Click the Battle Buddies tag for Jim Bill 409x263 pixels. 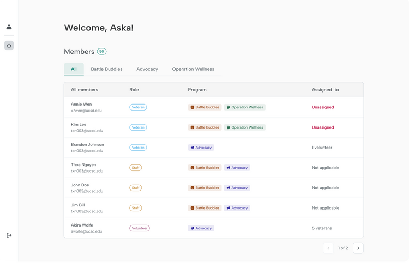[x=204, y=208]
